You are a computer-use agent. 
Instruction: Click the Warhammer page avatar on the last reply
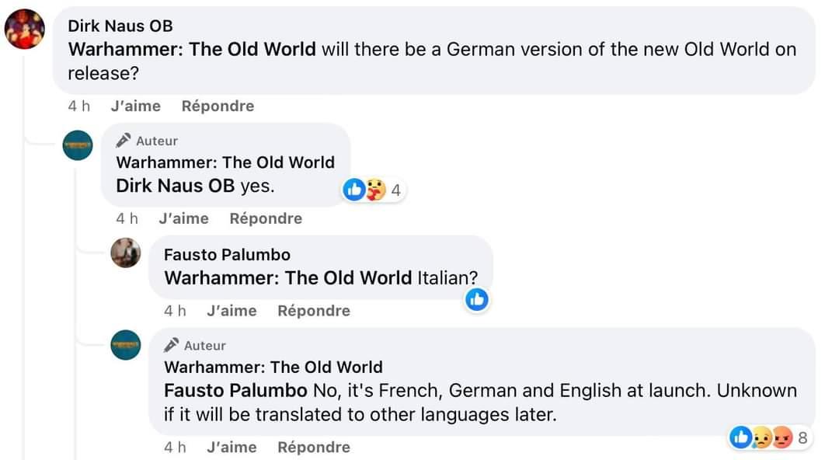tap(126, 345)
